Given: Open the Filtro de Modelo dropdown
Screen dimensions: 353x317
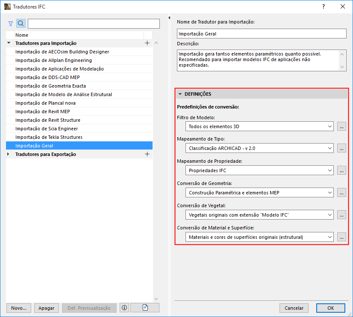Looking at the screenshot, I should click(259, 126).
